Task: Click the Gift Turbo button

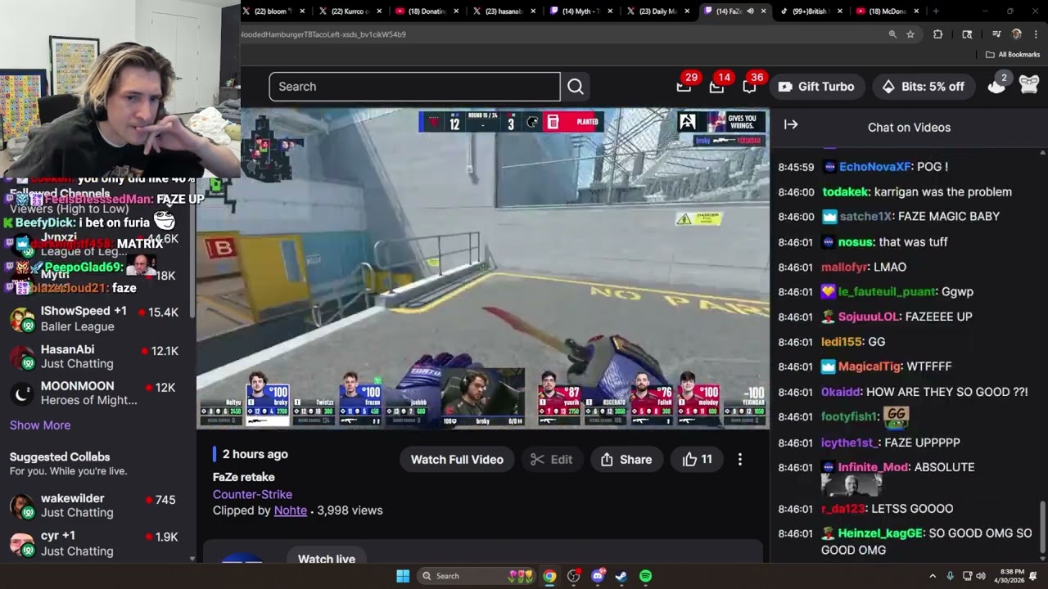Action: tap(816, 87)
